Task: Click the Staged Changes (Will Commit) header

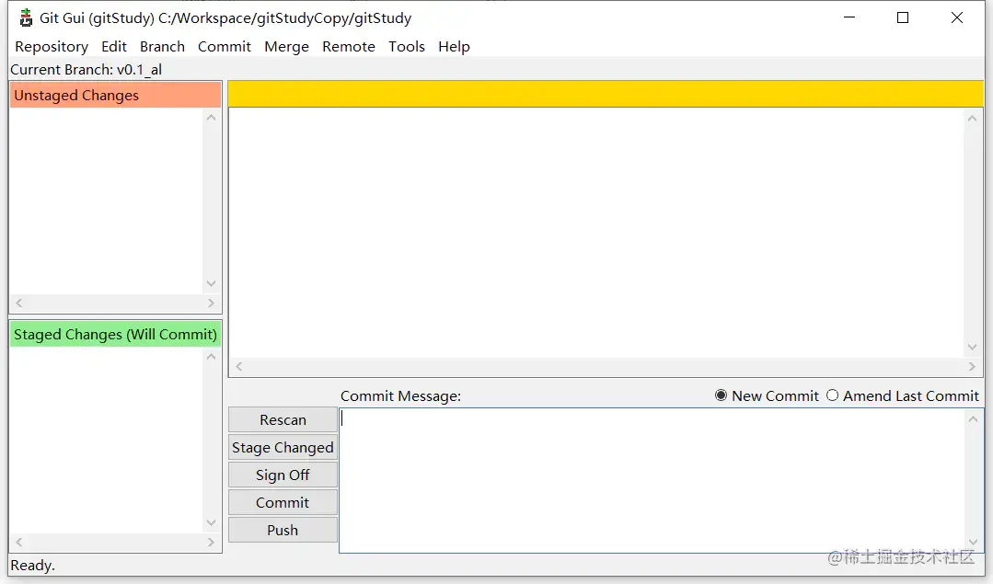Action: coord(115,334)
